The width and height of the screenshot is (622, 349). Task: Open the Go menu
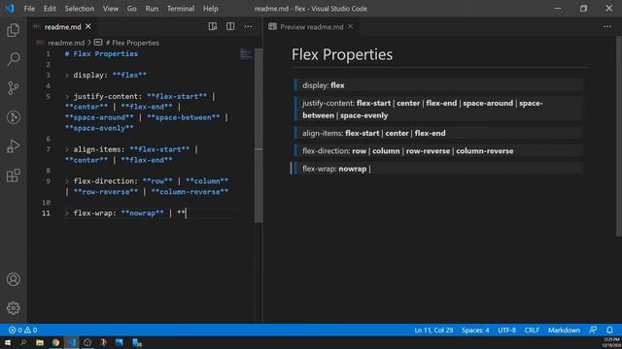[x=132, y=9]
